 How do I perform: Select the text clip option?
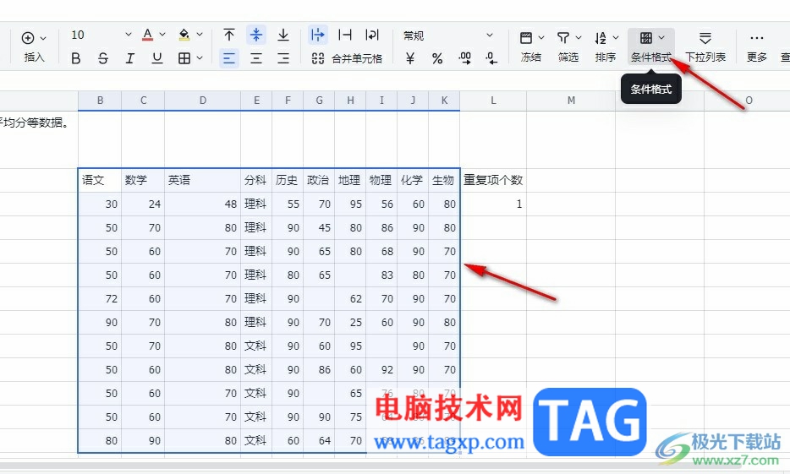coord(345,35)
